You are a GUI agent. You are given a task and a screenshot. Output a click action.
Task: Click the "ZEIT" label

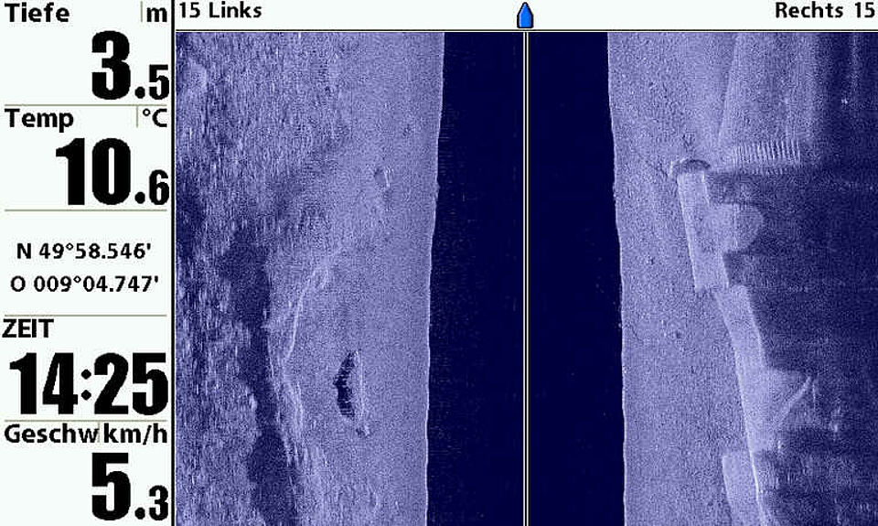[28, 328]
